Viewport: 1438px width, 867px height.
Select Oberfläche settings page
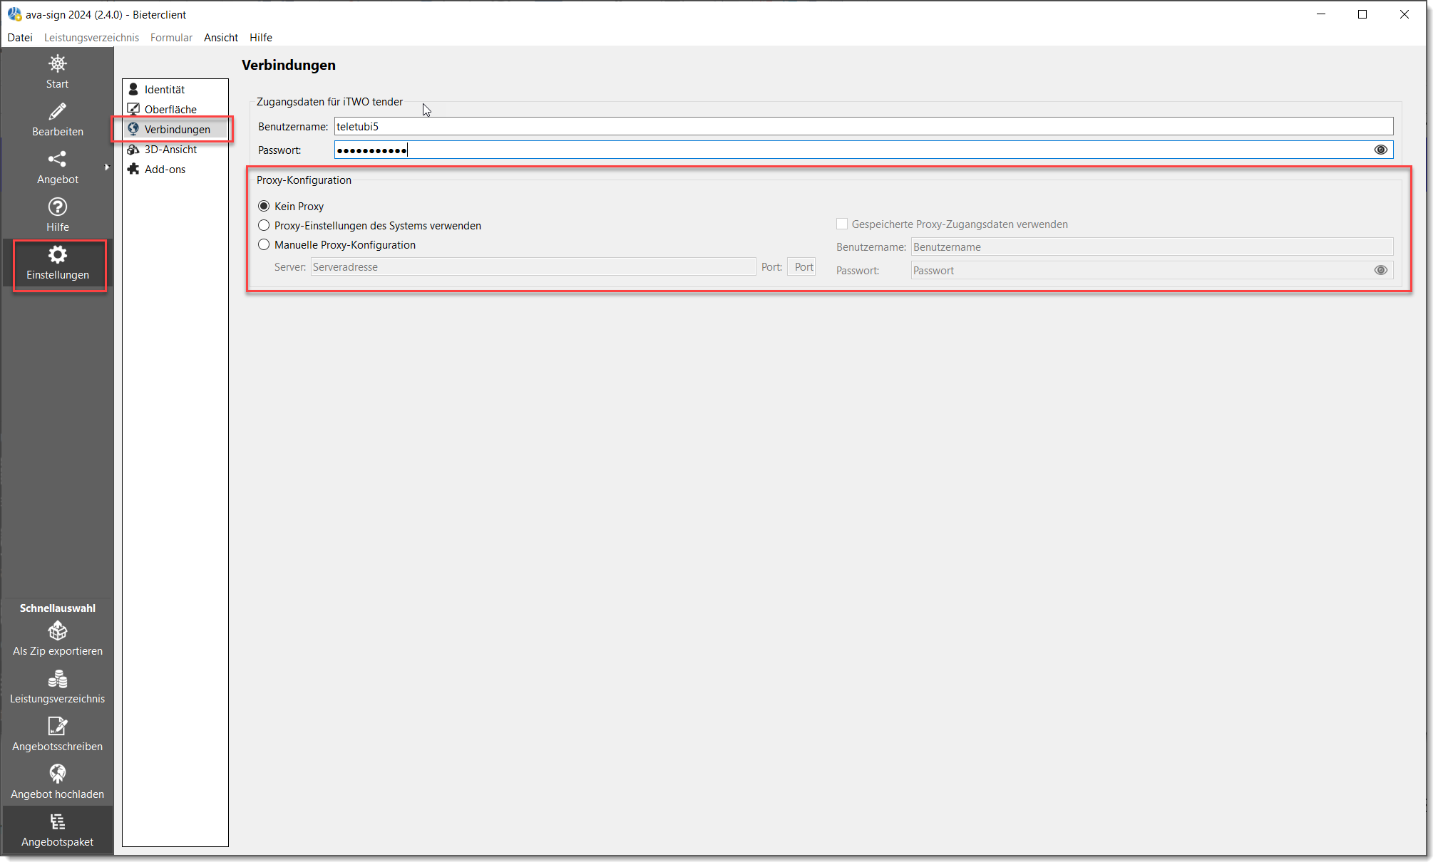pyautogui.click(x=175, y=109)
